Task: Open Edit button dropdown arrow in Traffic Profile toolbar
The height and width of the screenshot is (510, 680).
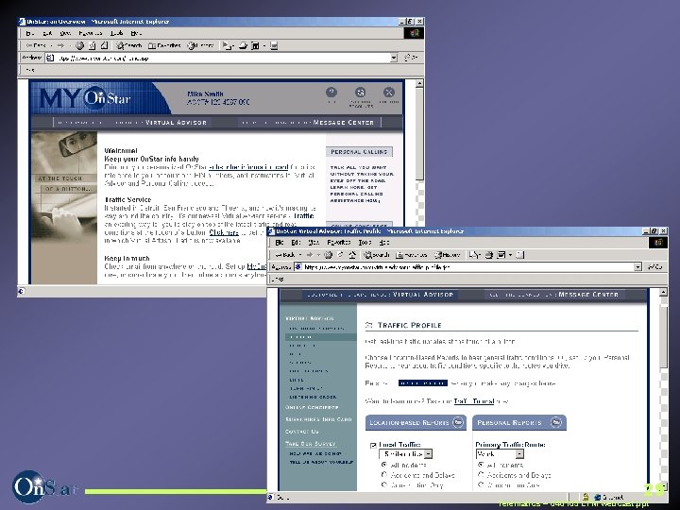Action: [510, 255]
